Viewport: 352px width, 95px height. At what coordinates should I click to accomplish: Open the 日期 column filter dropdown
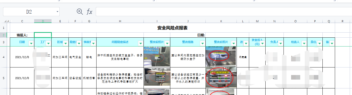31,43
